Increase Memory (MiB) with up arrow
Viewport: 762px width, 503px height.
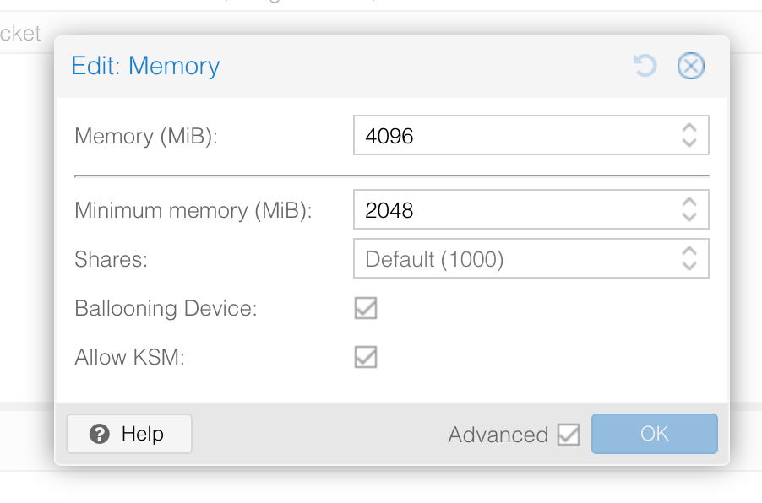coord(689,128)
